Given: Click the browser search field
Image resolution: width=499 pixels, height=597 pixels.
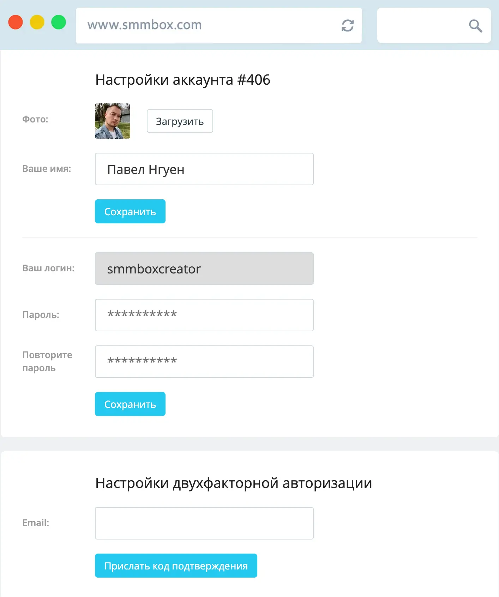Looking at the screenshot, I should pos(434,25).
